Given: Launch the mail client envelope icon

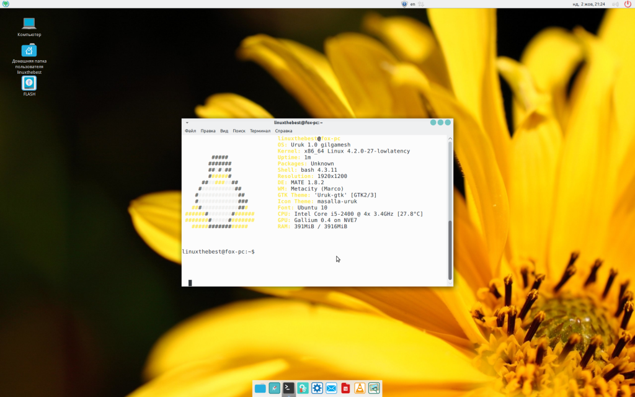Looking at the screenshot, I should tap(331, 388).
